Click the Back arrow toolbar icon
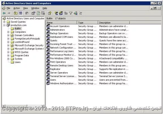The width and height of the screenshot is (163, 114). 4,13
